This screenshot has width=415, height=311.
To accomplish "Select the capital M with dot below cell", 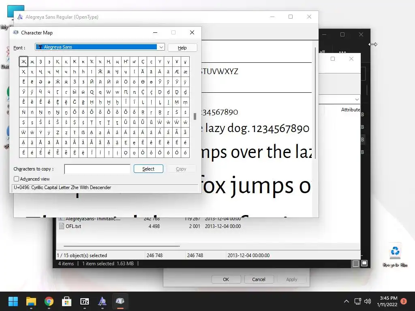I will pyautogui.click(x=177, y=102).
